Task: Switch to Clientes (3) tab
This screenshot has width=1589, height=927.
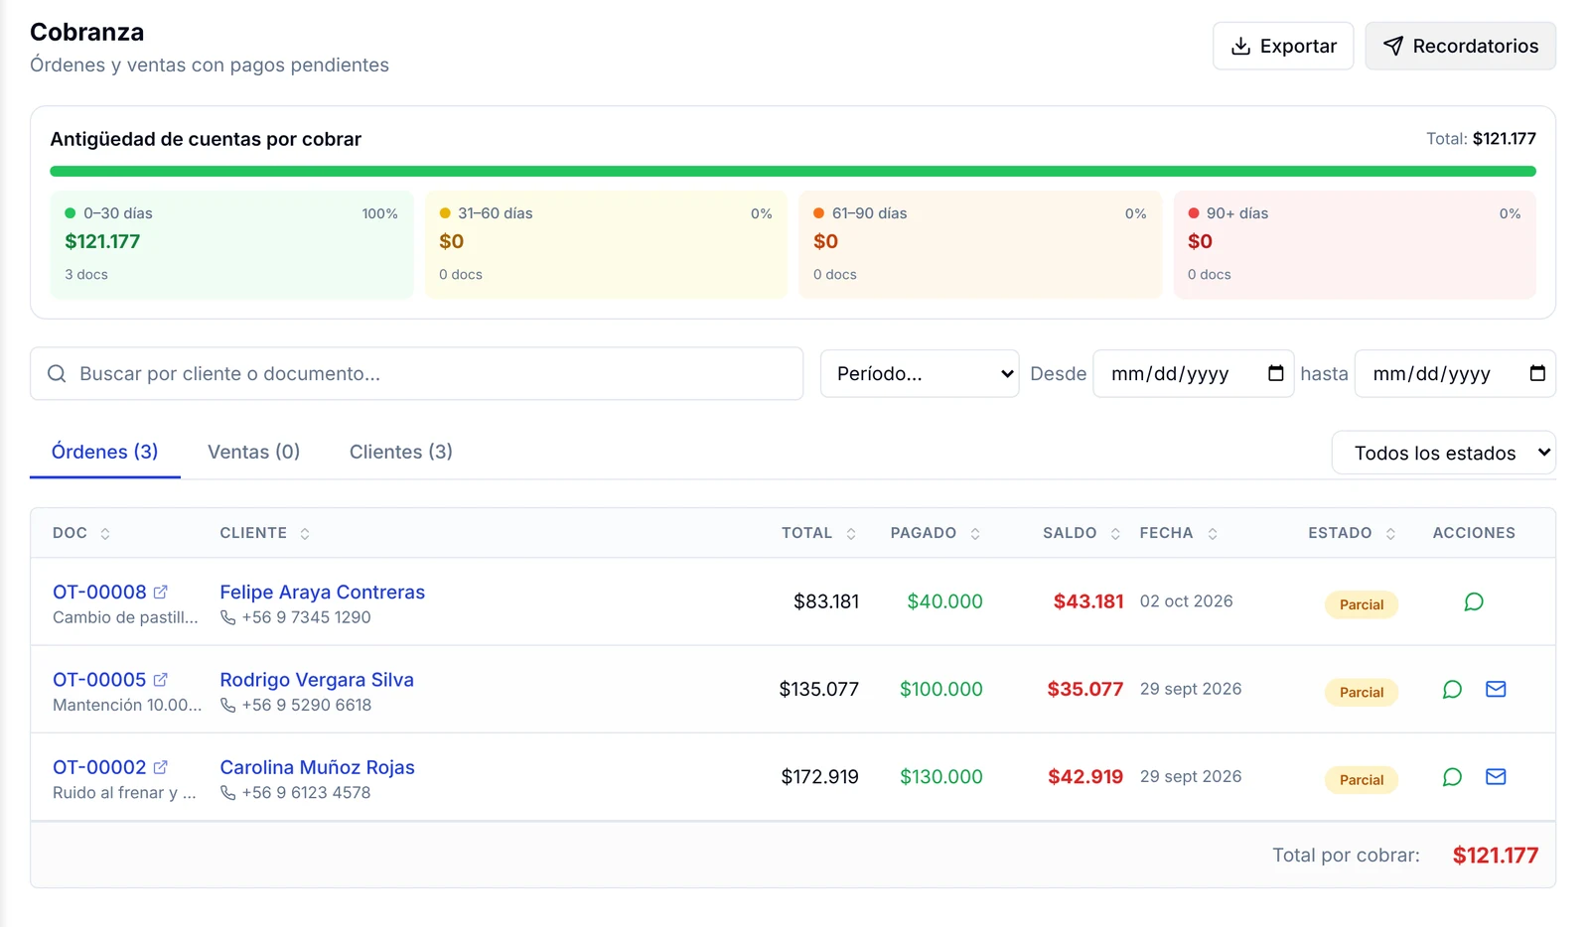Action: (x=401, y=452)
